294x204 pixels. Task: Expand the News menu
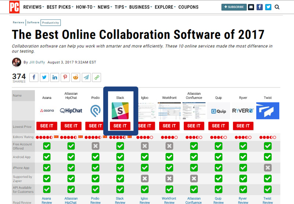[x=105, y=7]
